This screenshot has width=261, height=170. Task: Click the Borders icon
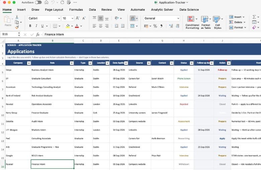tap(55, 26)
